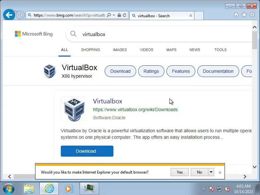
Task: Click the Features pill button
Action: point(181,71)
